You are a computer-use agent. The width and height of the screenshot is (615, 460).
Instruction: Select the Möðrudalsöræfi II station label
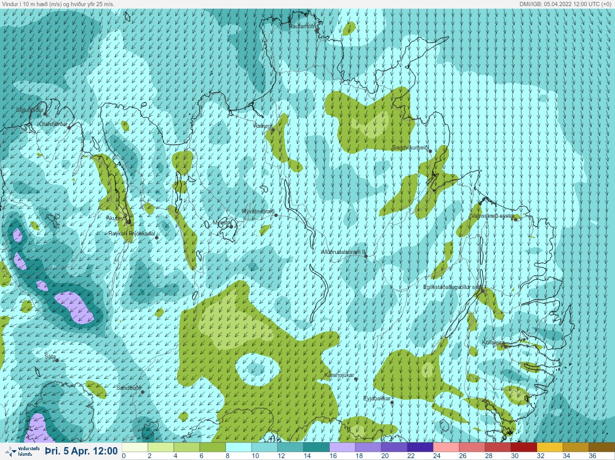[344, 252]
